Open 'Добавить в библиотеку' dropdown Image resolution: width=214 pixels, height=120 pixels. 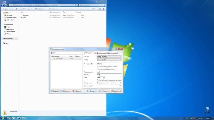pyautogui.click(x=24, y=9)
